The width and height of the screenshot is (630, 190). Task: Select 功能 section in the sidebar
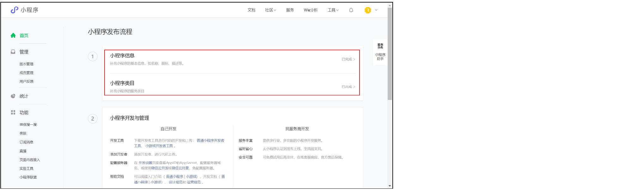point(24,113)
